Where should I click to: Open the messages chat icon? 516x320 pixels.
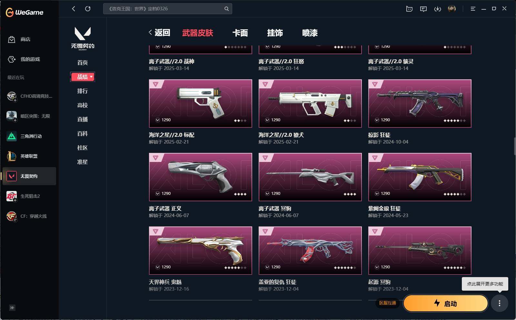point(423,9)
